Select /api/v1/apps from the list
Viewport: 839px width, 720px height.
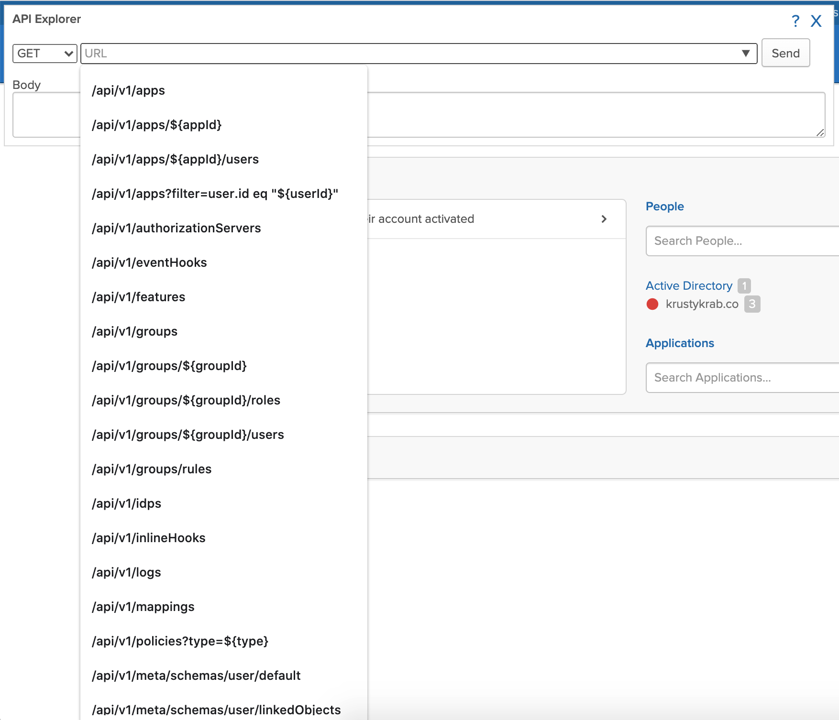(128, 90)
